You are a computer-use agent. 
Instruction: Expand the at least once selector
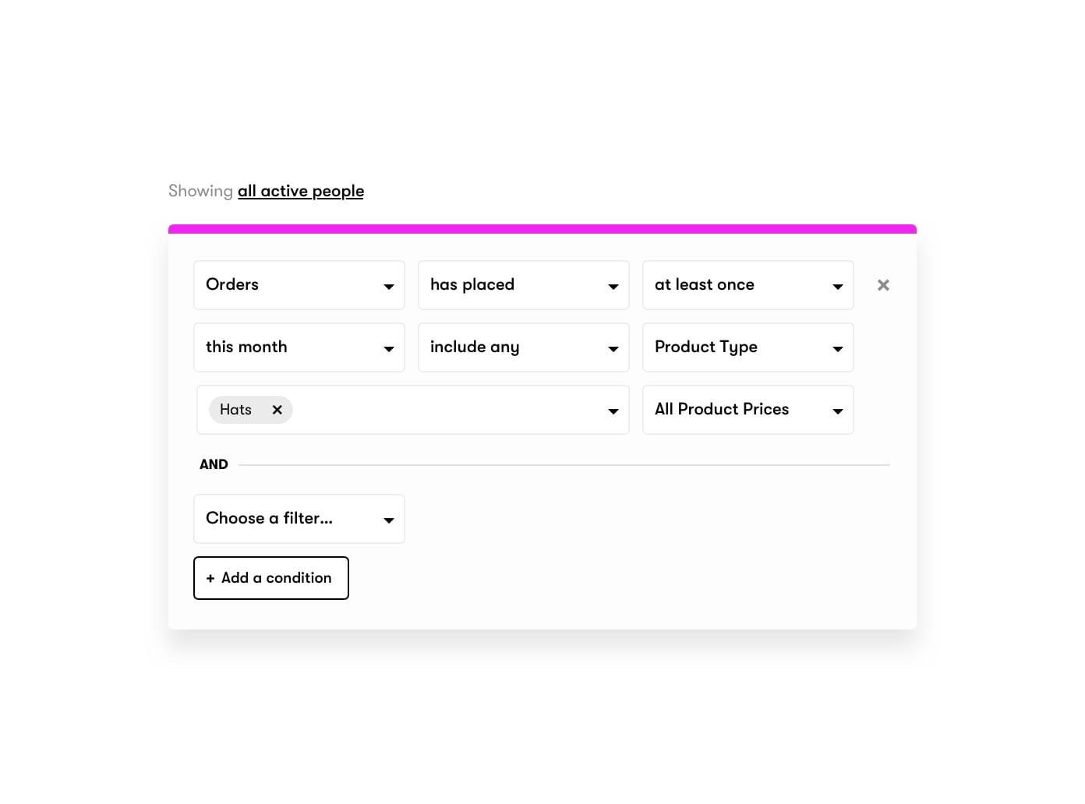(x=748, y=285)
